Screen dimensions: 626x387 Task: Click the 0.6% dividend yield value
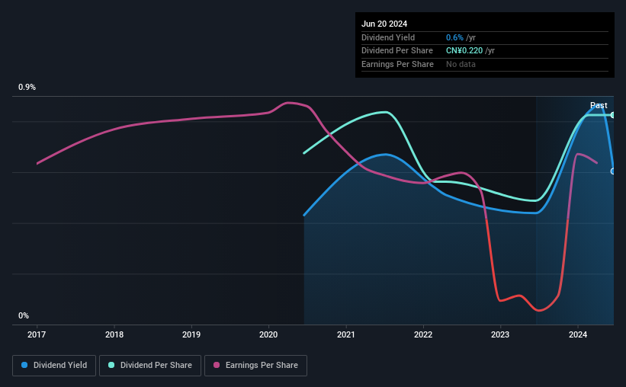point(454,37)
